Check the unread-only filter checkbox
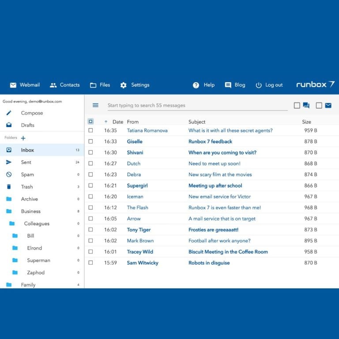Image resolution: width=339 pixels, height=339 pixels. (x=319, y=105)
